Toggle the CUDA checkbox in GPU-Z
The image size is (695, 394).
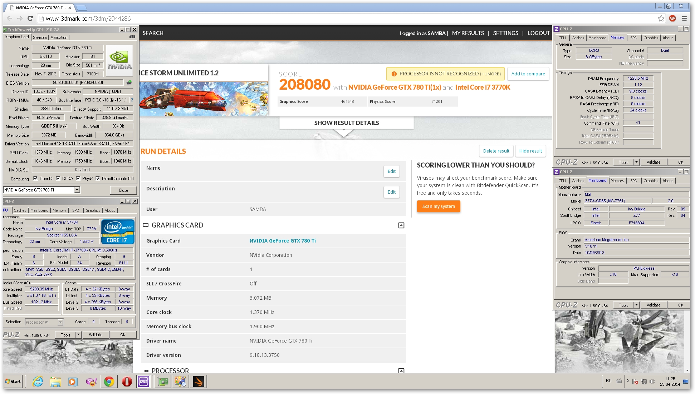58,179
